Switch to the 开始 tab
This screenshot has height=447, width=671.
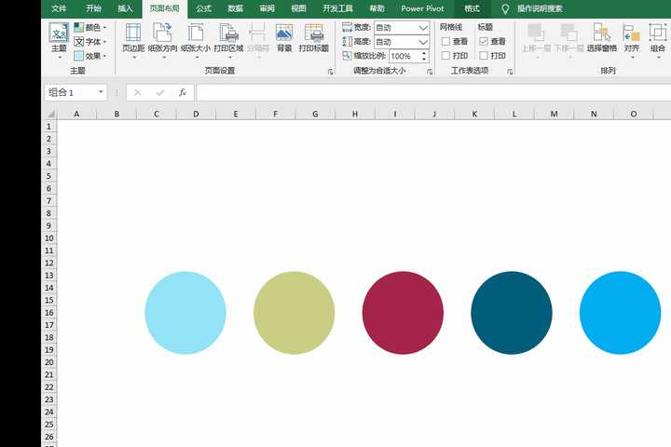coord(94,8)
